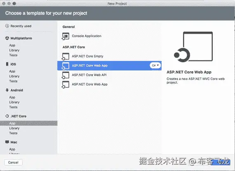This screenshot has height=171, width=235.
Task: Click 'Choose a template for your new project' header
Action: (x=46, y=13)
